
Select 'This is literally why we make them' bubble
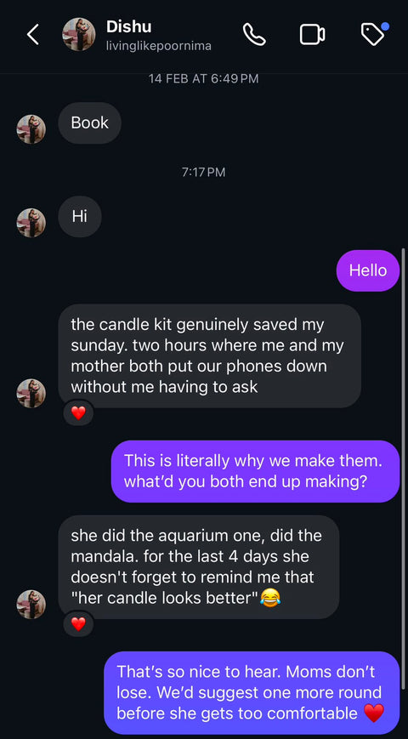coord(255,471)
